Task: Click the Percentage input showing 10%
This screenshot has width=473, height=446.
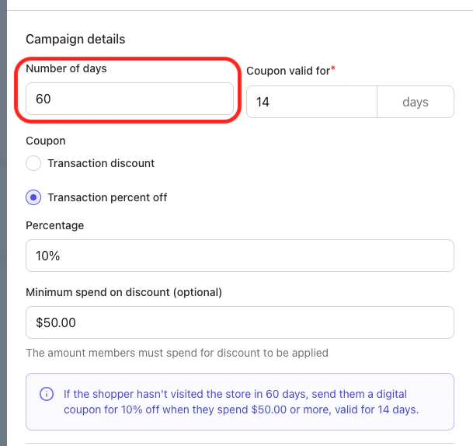Action: tap(239, 256)
